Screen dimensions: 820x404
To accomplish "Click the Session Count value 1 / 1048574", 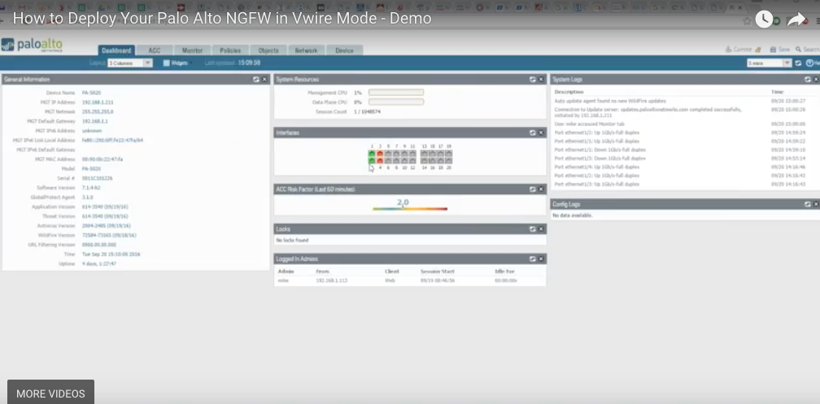I will pos(368,112).
